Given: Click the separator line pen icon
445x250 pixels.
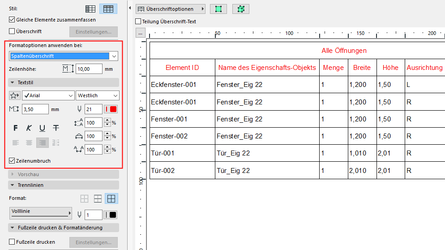Looking at the screenshot, I should click(79, 215).
